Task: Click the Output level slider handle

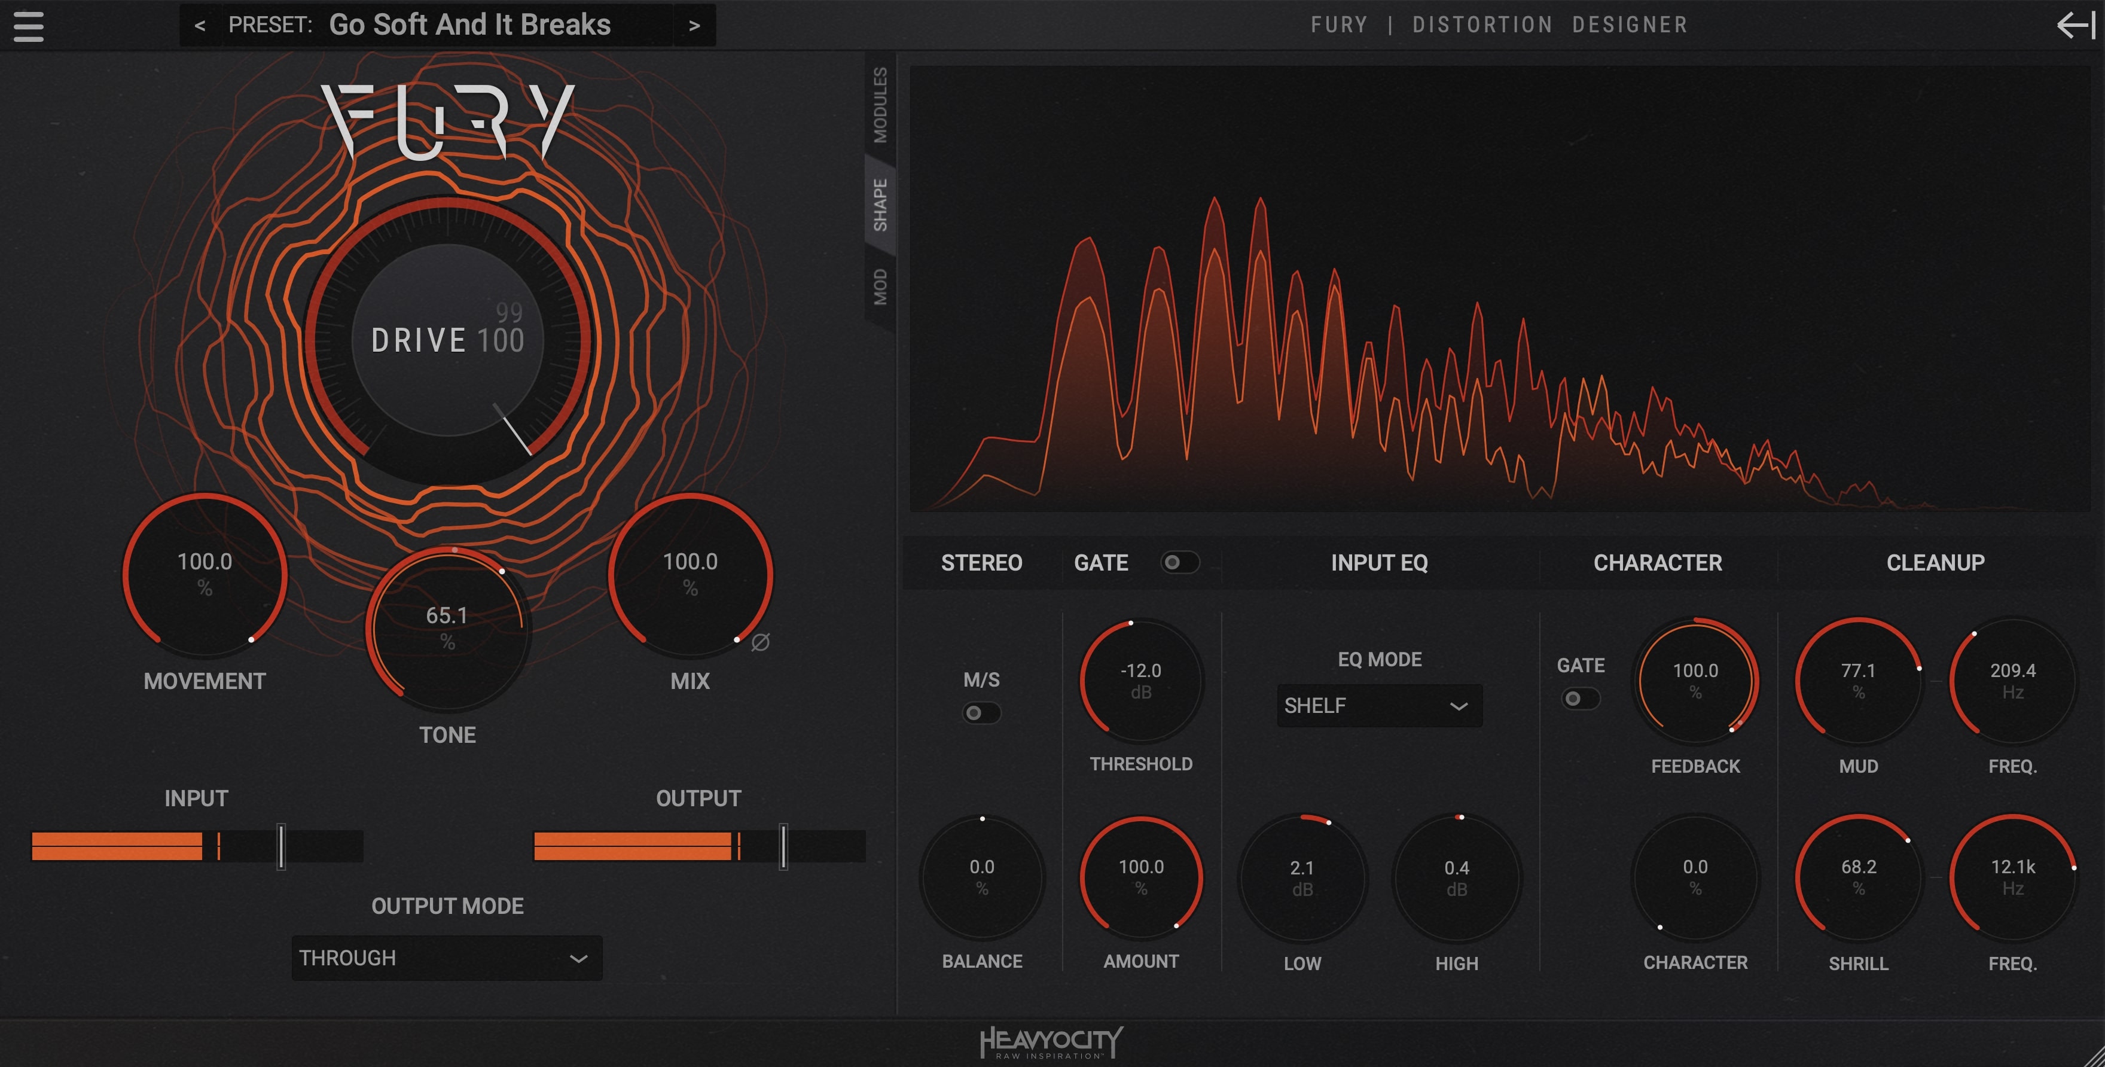Action: (x=783, y=846)
